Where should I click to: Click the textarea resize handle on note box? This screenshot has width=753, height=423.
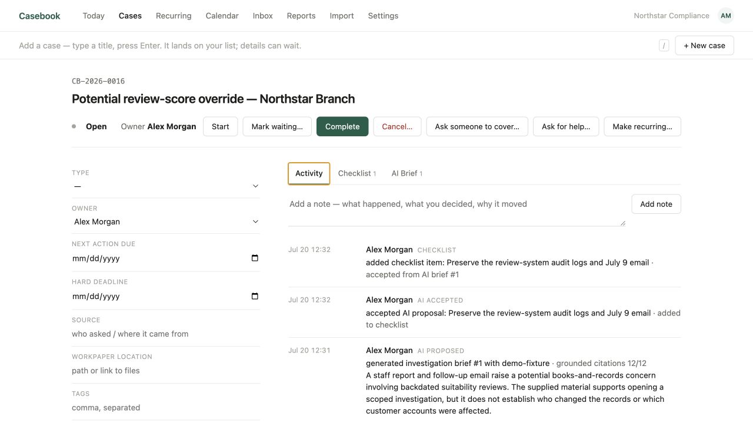tap(622, 223)
